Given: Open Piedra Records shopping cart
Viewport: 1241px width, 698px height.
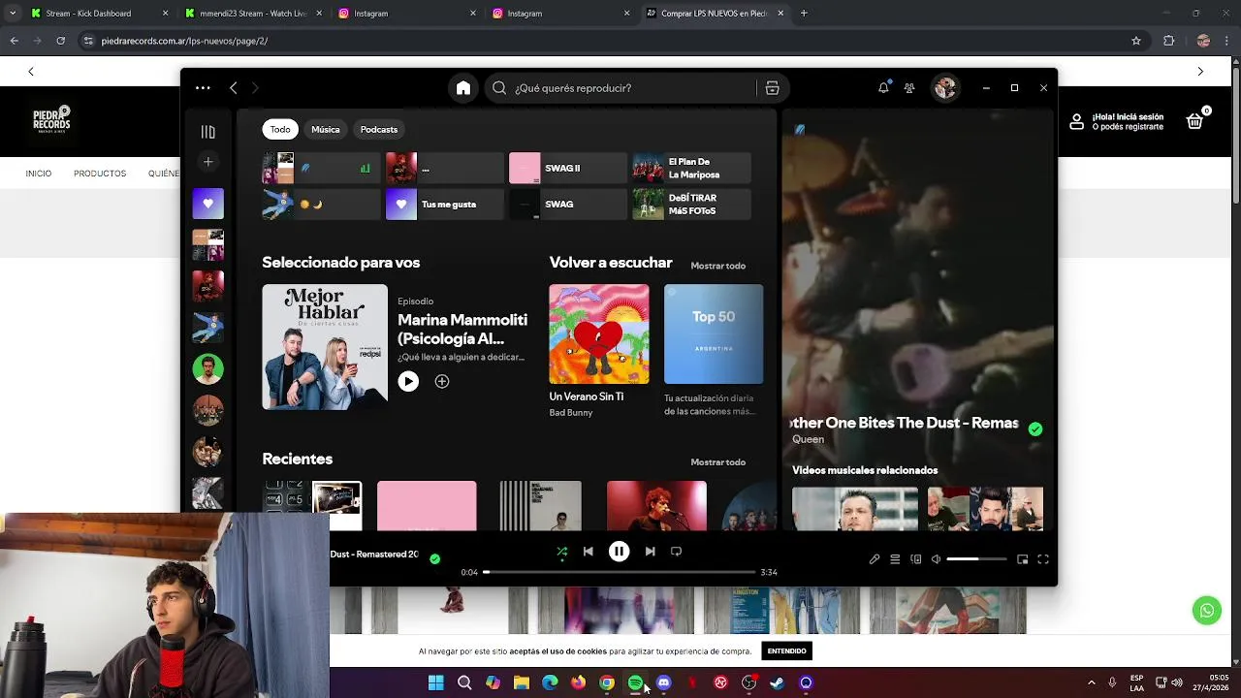Looking at the screenshot, I should (1195, 121).
